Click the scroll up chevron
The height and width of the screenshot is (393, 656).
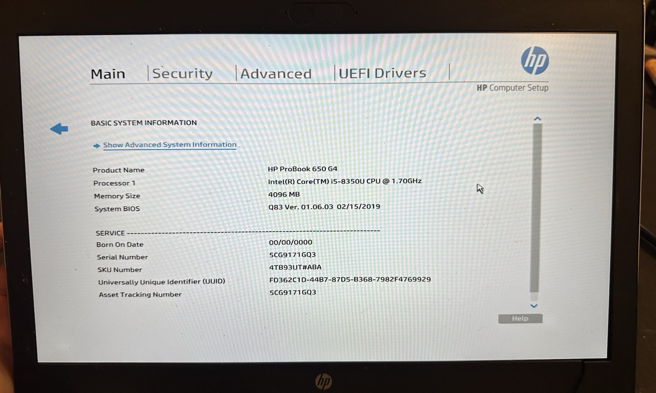pyautogui.click(x=538, y=119)
